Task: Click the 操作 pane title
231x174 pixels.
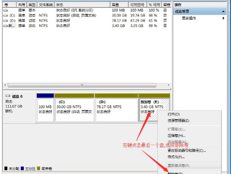Action: (x=178, y=5)
